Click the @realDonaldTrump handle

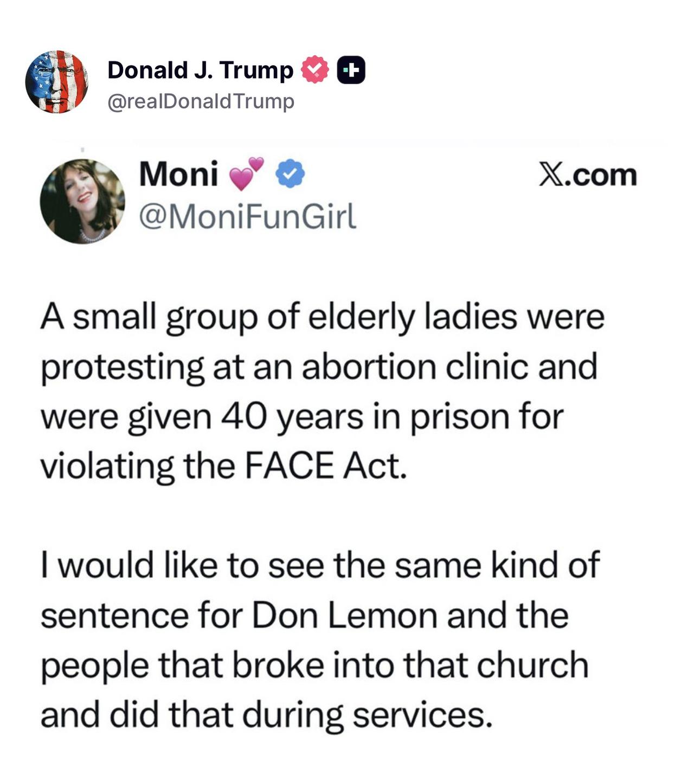click(x=201, y=101)
